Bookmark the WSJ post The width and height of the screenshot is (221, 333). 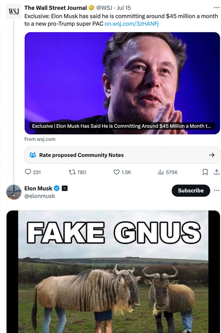pos(205,172)
